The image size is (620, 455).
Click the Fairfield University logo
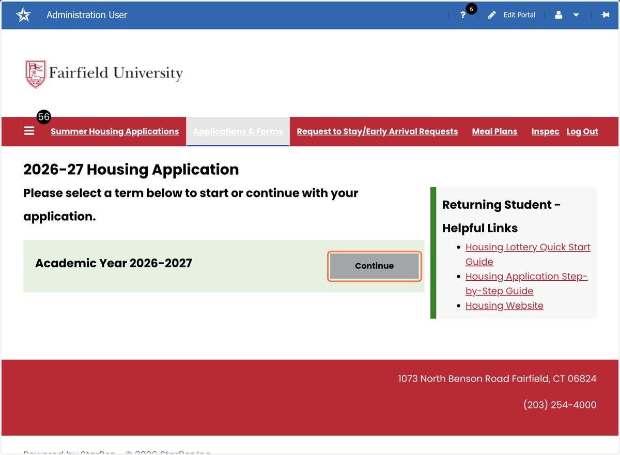(104, 74)
